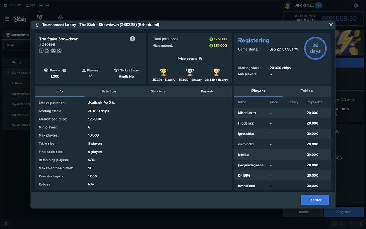Click the Buy-in chip icon

coord(46,70)
